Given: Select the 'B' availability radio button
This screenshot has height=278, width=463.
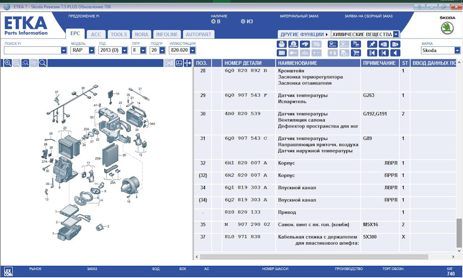Looking at the screenshot, I should tap(213, 22).
